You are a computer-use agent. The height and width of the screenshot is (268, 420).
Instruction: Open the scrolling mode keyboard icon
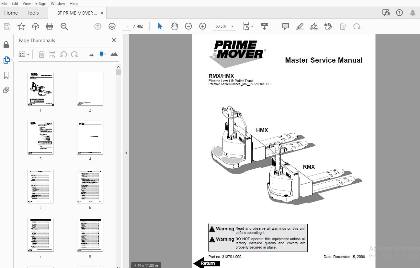click(265, 26)
